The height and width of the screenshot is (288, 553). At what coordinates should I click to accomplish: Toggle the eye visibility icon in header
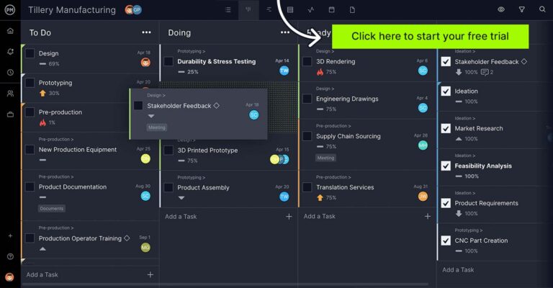tap(501, 10)
